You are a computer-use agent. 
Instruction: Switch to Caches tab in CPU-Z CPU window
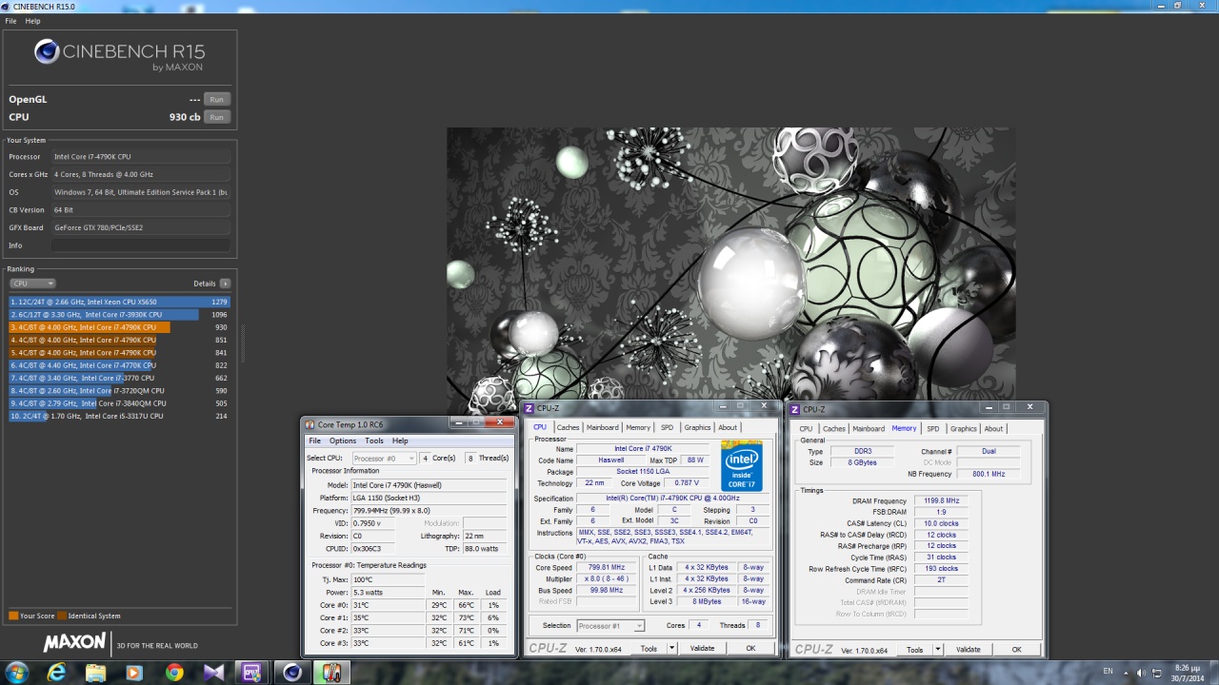[x=569, y=427]
